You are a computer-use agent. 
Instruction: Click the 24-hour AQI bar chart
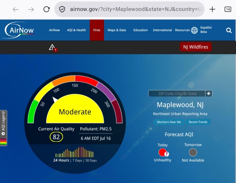point(75,152)
